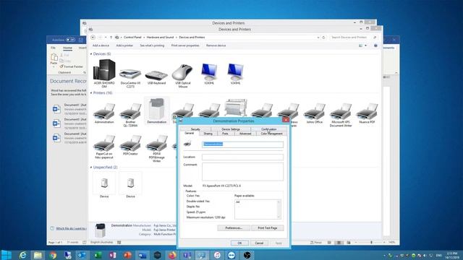Select the PDF4 PDF&Image Writer printer
Screen dimensions: 463x260
(157, 143)
